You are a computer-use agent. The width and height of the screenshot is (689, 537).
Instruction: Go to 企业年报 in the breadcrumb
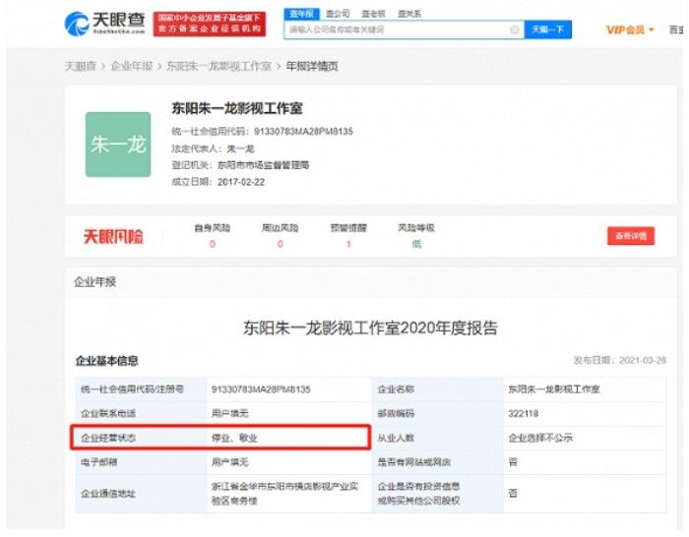(x=131, y=66)
